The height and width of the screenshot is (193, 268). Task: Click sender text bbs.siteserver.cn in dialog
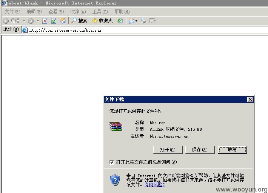click(169, 136)
